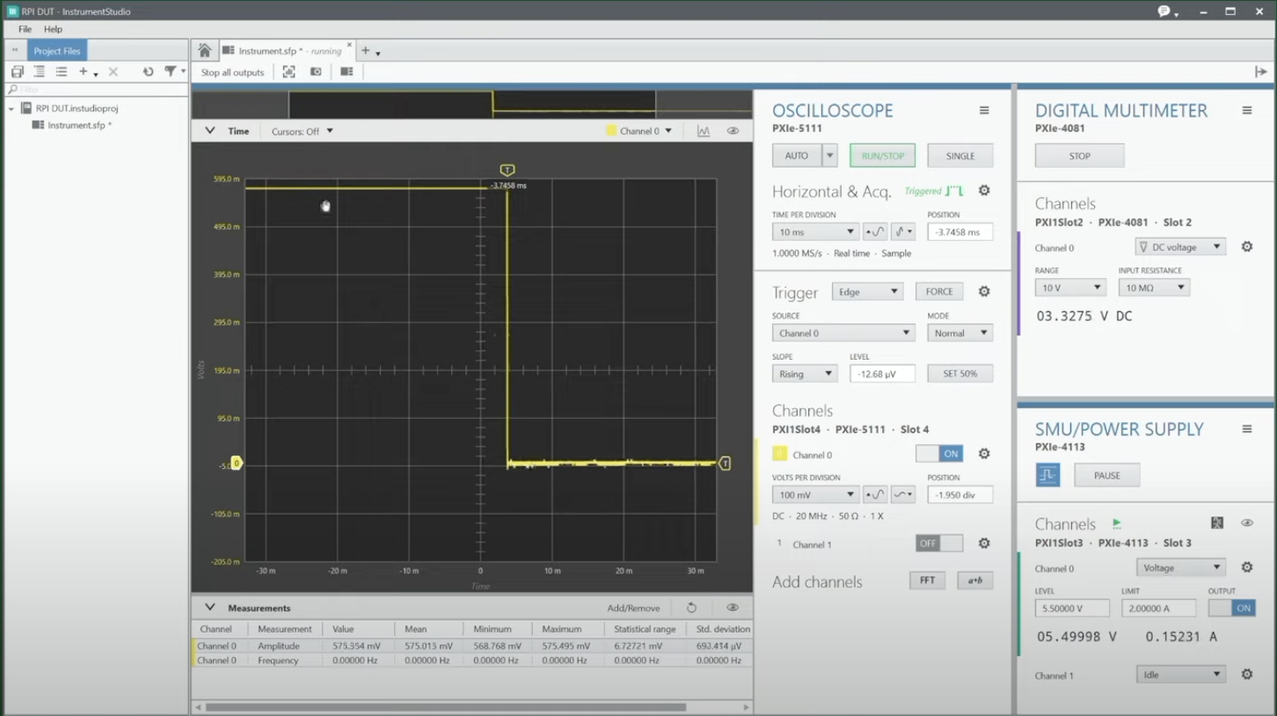
Task: Click the capture screenshot camera icon
Action: (316, 72)
